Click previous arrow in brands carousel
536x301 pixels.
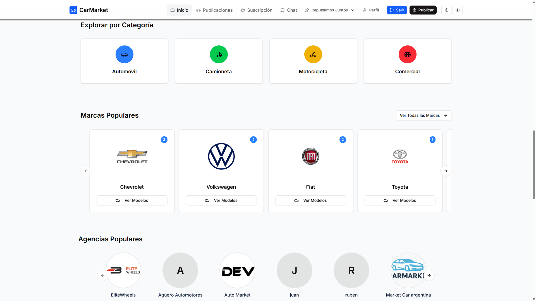tap(86, 171)
